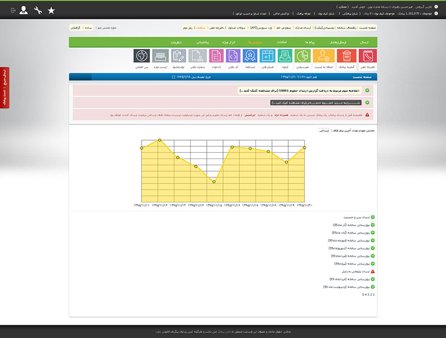
Task: Click the lowest data point on chart
Action: (x=214, y=181)
